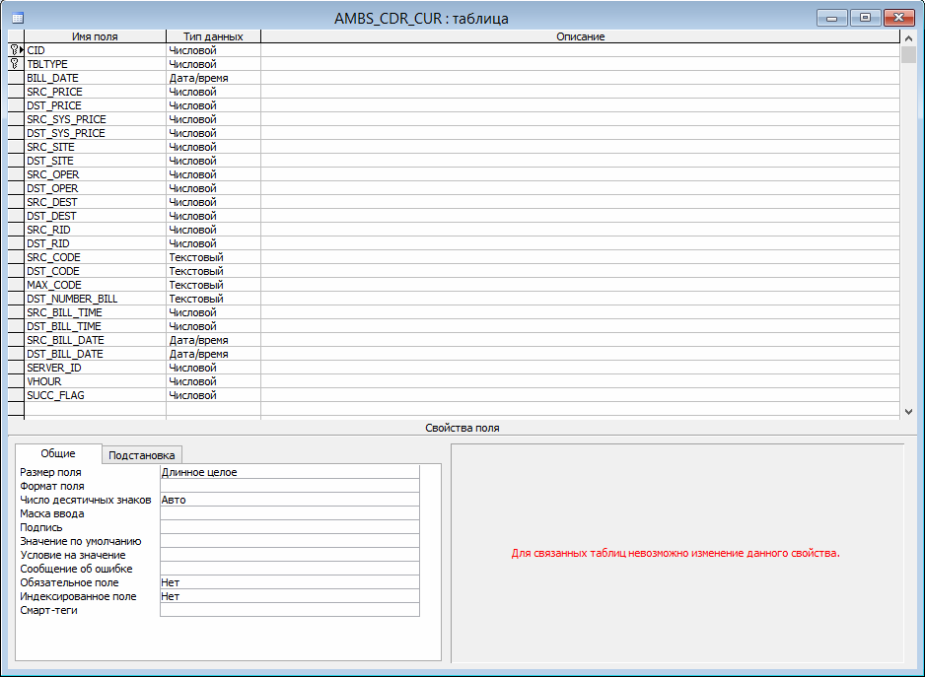This screenshot has height=677, width=925.
Task: Select the BILL_DATE field name
Action: pos(52,78)
